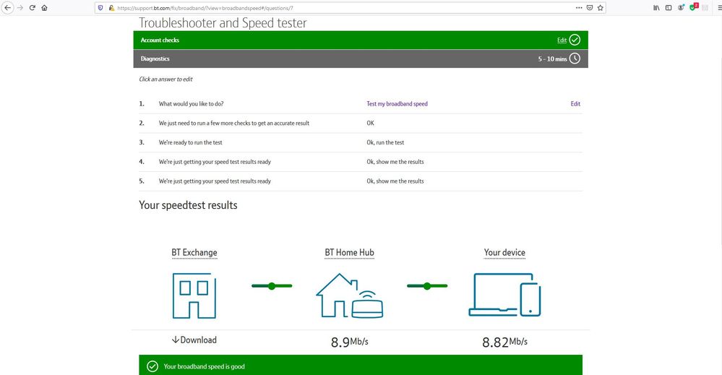The width and height of the screenshot is (722, 375).
Task: Bookmark this page with the star icon
Action: pyautogui.click(x=600, y=7)
